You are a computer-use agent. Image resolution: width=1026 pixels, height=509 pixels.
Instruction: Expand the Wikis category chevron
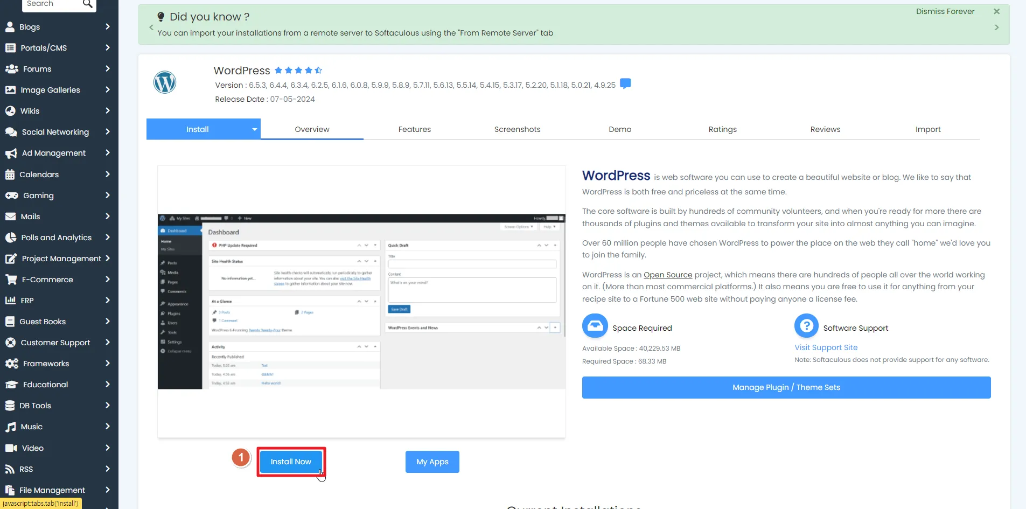tap(108, 110)
